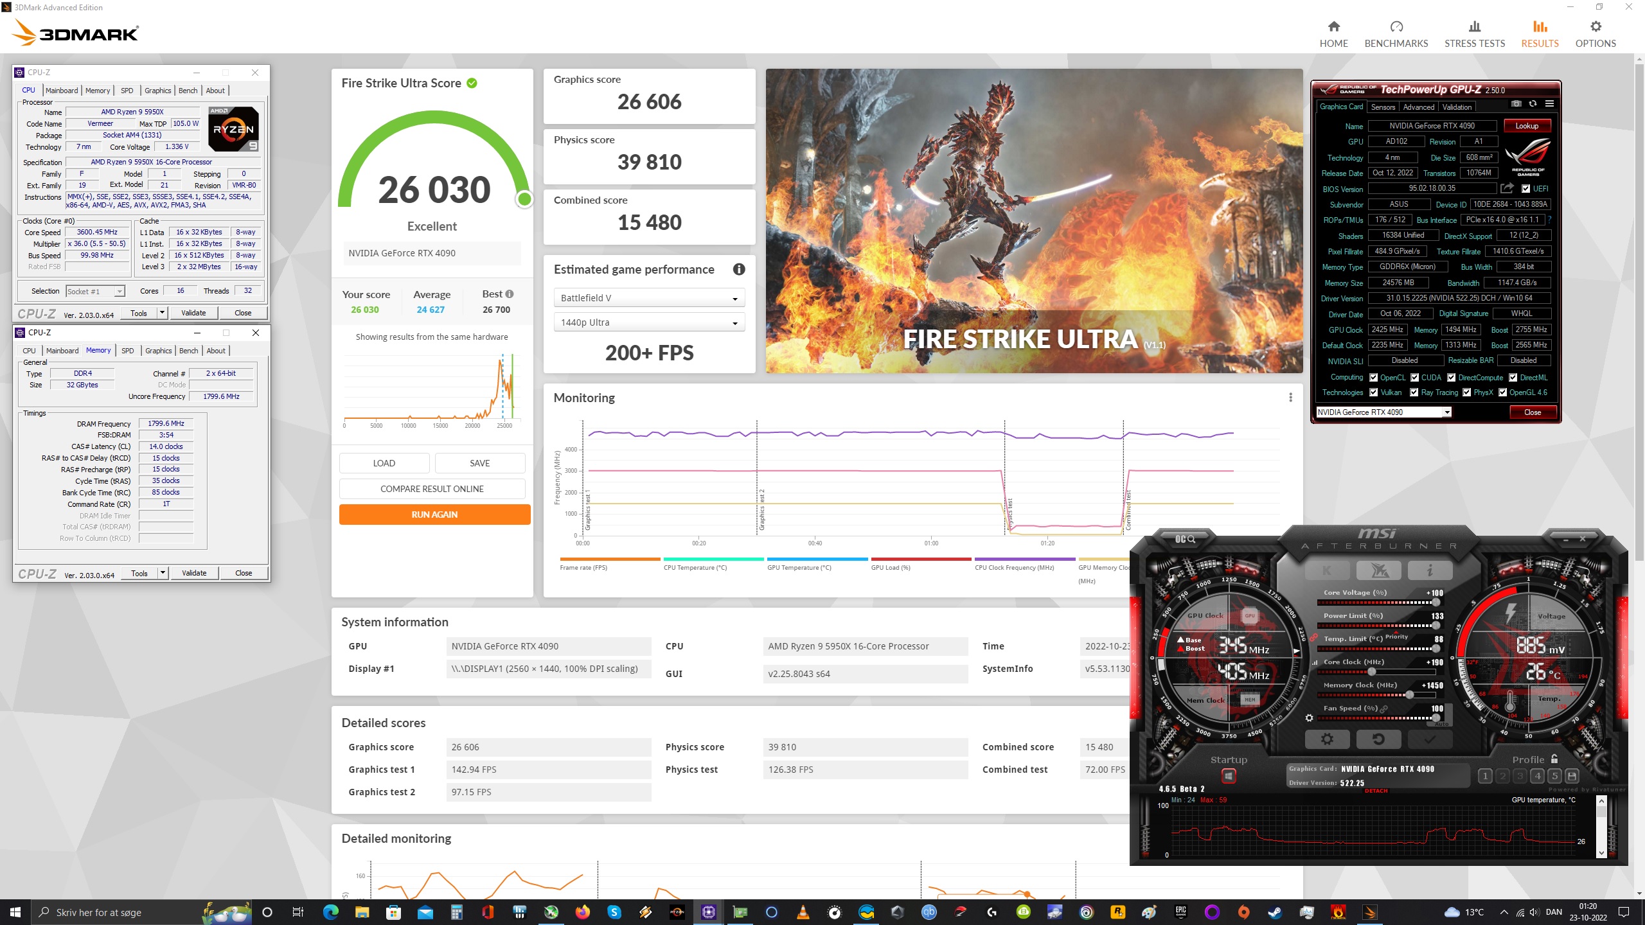
Task: Switch to the SPD tab in lower CPU-Z window
Action: 128,351
